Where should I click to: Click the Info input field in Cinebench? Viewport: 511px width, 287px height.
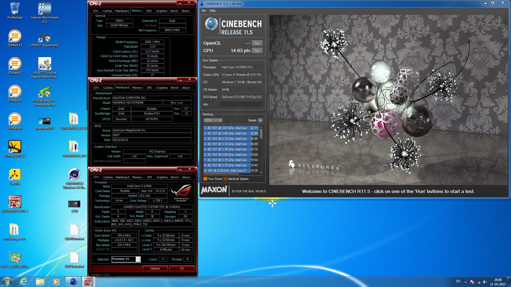point(241,104)
